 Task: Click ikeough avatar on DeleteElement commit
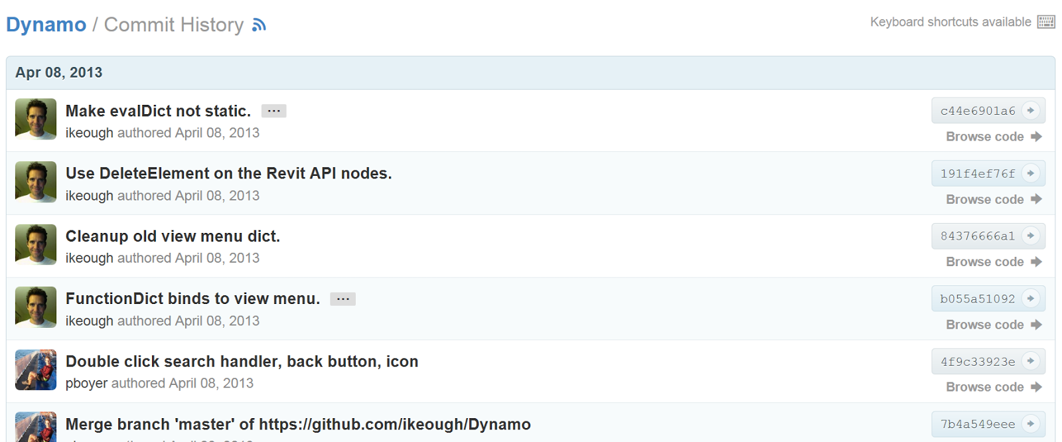tap(36, 182)
